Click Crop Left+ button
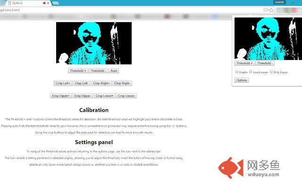Image resolution: width=302 pixels, height=189 pixels. point(63,83)
